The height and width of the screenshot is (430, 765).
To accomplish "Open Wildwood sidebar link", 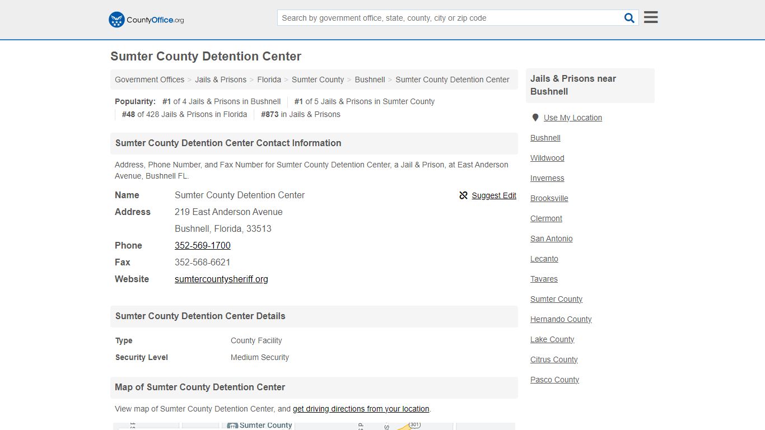I will [x=547, y=158].
